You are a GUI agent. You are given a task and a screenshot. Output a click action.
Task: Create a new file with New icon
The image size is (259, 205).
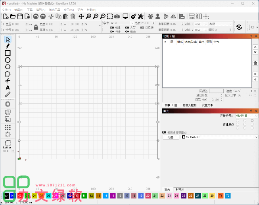coord(6,16)
